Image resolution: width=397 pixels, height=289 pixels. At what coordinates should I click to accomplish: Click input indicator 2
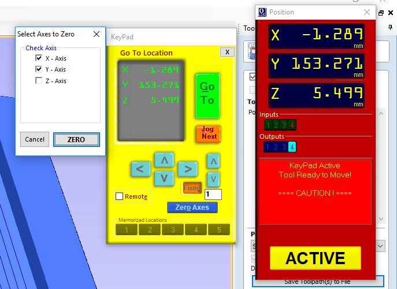[276, 125]
